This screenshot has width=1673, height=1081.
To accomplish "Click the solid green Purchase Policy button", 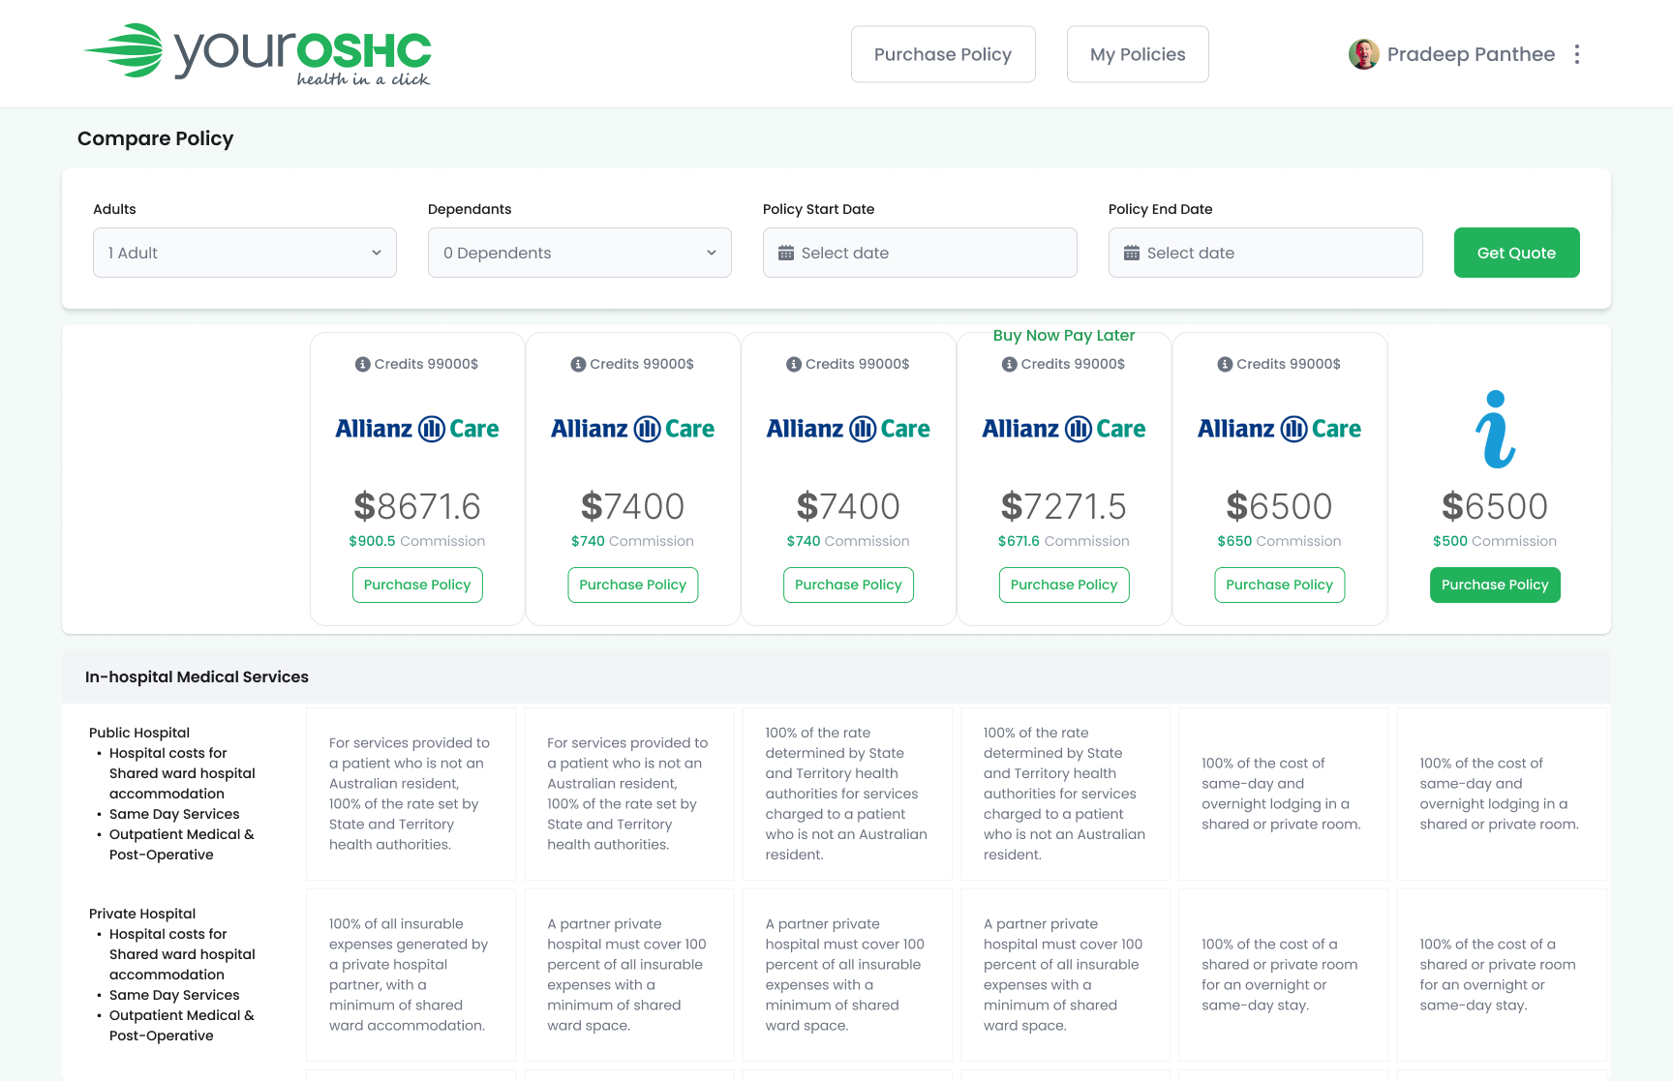I will coord(1495,585).
